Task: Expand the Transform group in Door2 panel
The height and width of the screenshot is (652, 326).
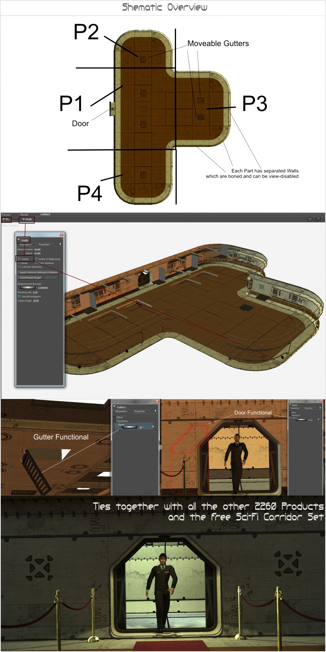Action: click(x=290, y=415)
